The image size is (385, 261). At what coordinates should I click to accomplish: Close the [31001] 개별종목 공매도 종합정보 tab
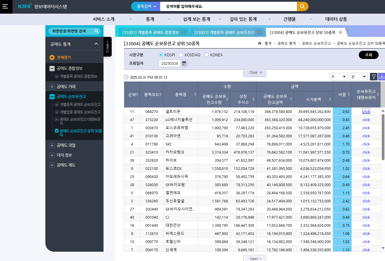click(184, 32)
